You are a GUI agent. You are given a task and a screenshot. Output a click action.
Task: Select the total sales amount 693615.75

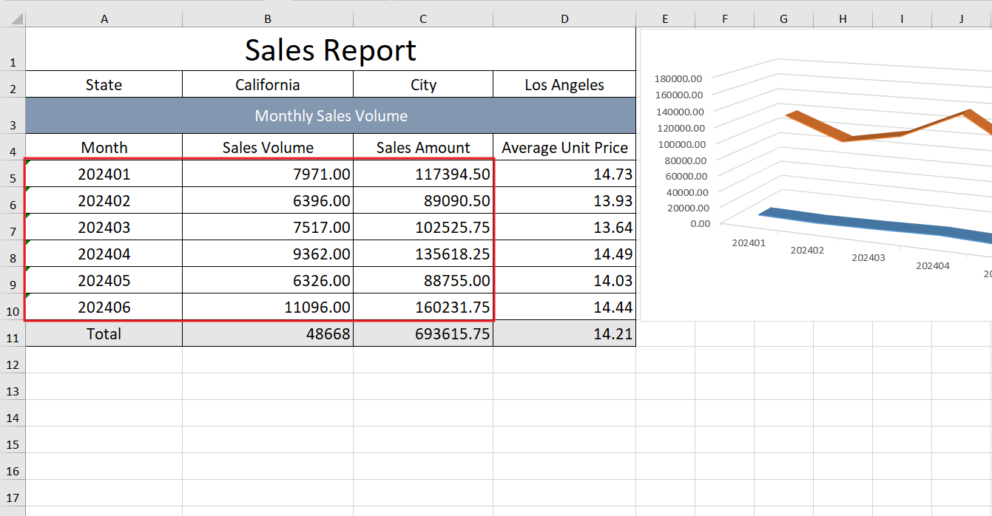[x=423, y=334]
